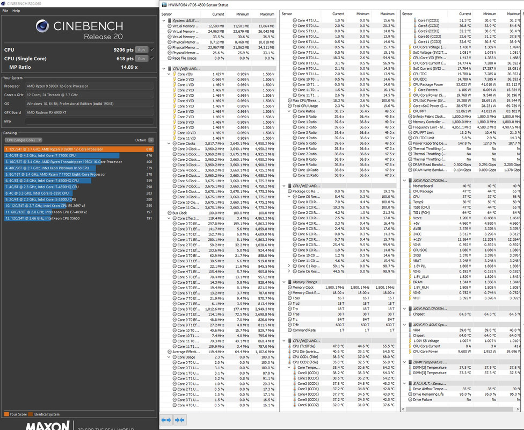Toggle the checkmark next to Single Core Run

point(152,58)
